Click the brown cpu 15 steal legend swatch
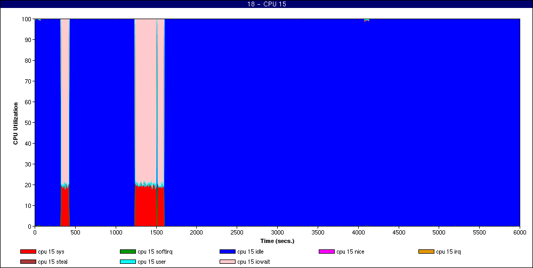The height and width of the screenshot is (268, 533). (28, 262)
